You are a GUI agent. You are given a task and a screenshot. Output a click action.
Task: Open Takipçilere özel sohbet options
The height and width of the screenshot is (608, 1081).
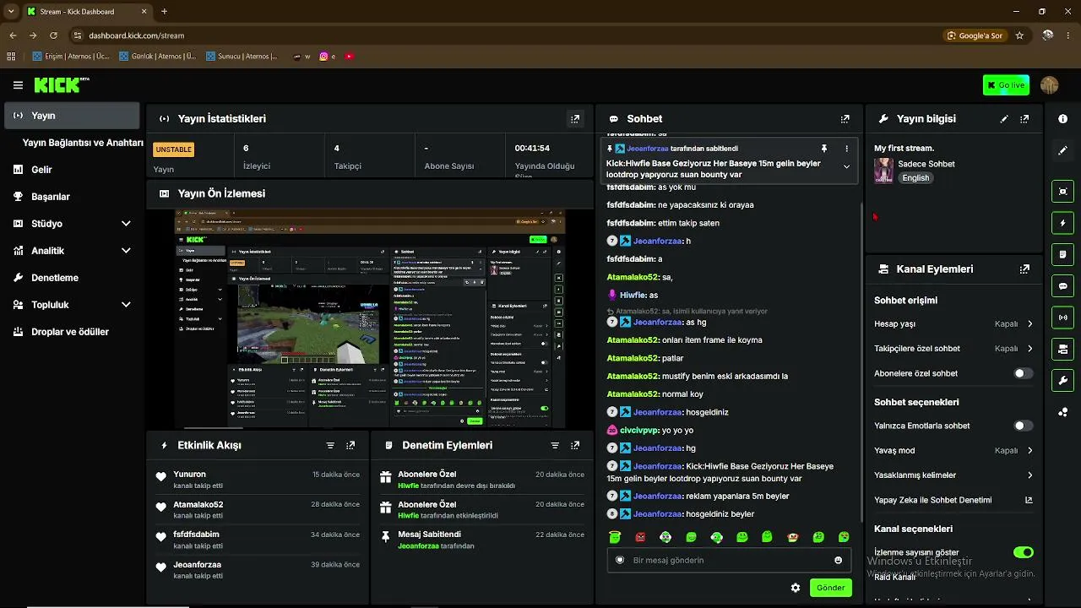953,349
